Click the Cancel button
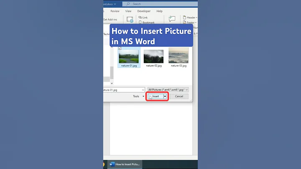Screen dimensions: 301x169 179,96
